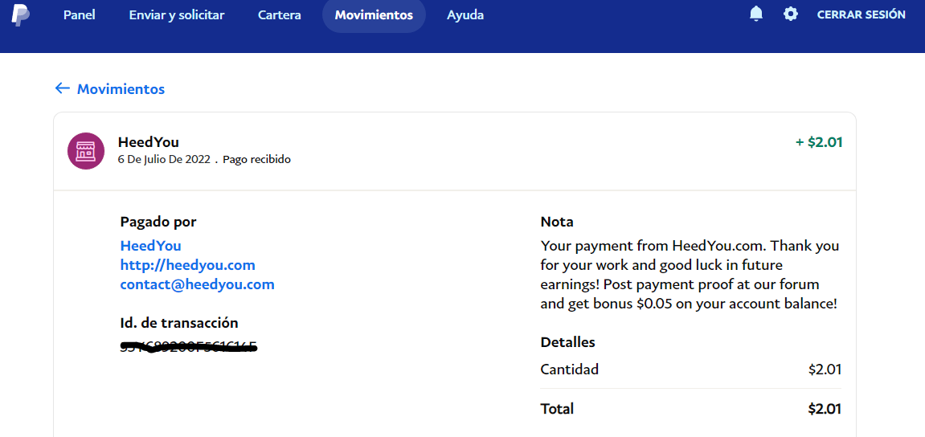Open the Ayuda tab
The width and height of the screenshot is (925, 437).
click(x=465, y=15)
